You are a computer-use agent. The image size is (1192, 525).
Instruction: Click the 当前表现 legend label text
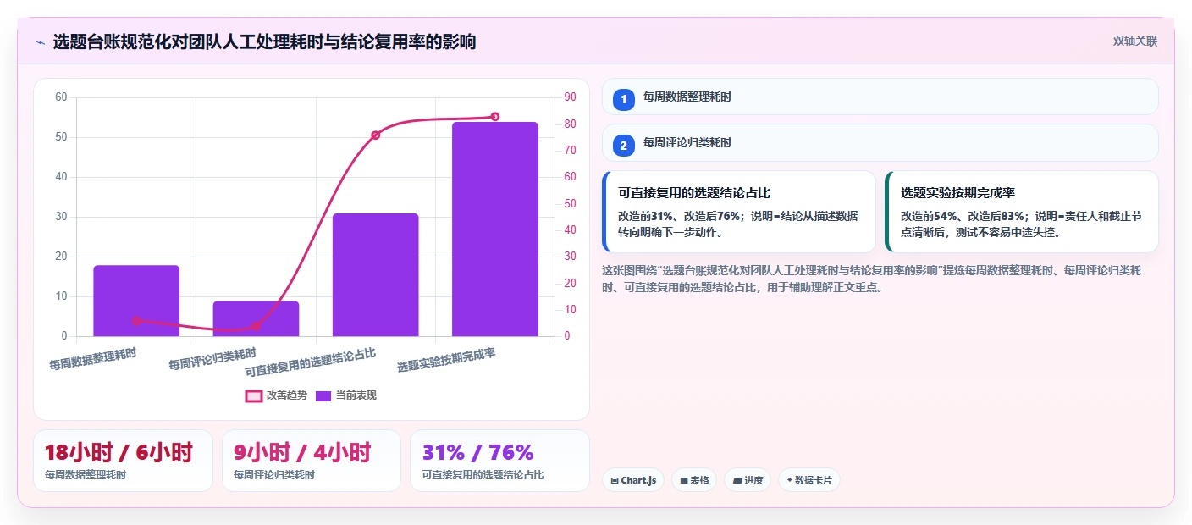(356, 395)
